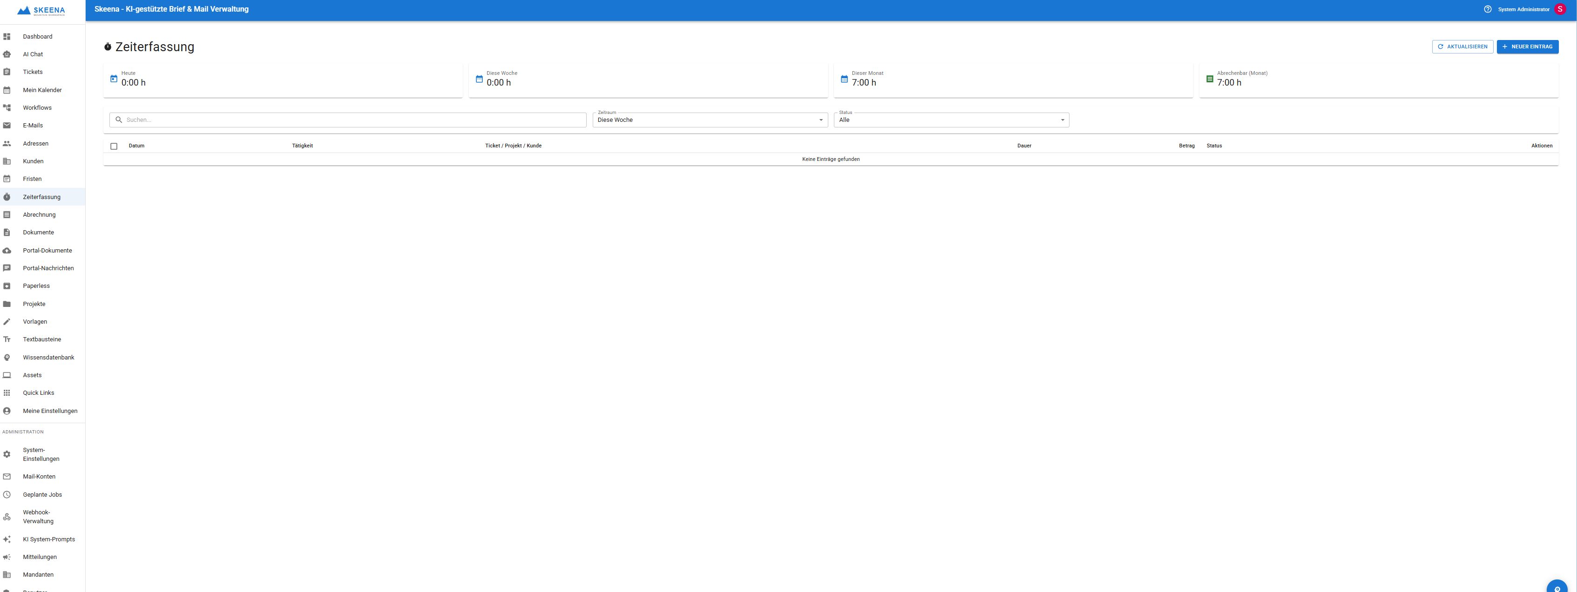Open the Zeitraum dropdown showing Diese Woche
1577x592 pixels.
click(x=710, y=120)
